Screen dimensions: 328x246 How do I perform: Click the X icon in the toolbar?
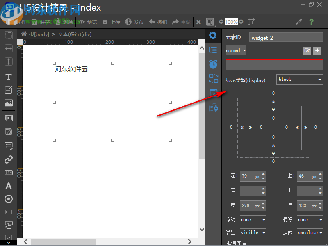(x=198, y=22)
